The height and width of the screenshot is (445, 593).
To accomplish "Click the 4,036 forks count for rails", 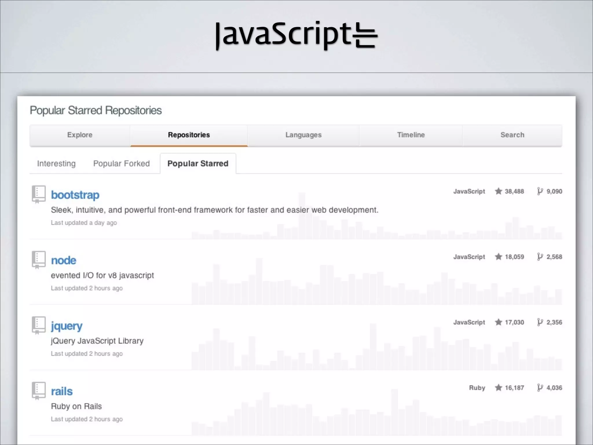I will [554, 388].
